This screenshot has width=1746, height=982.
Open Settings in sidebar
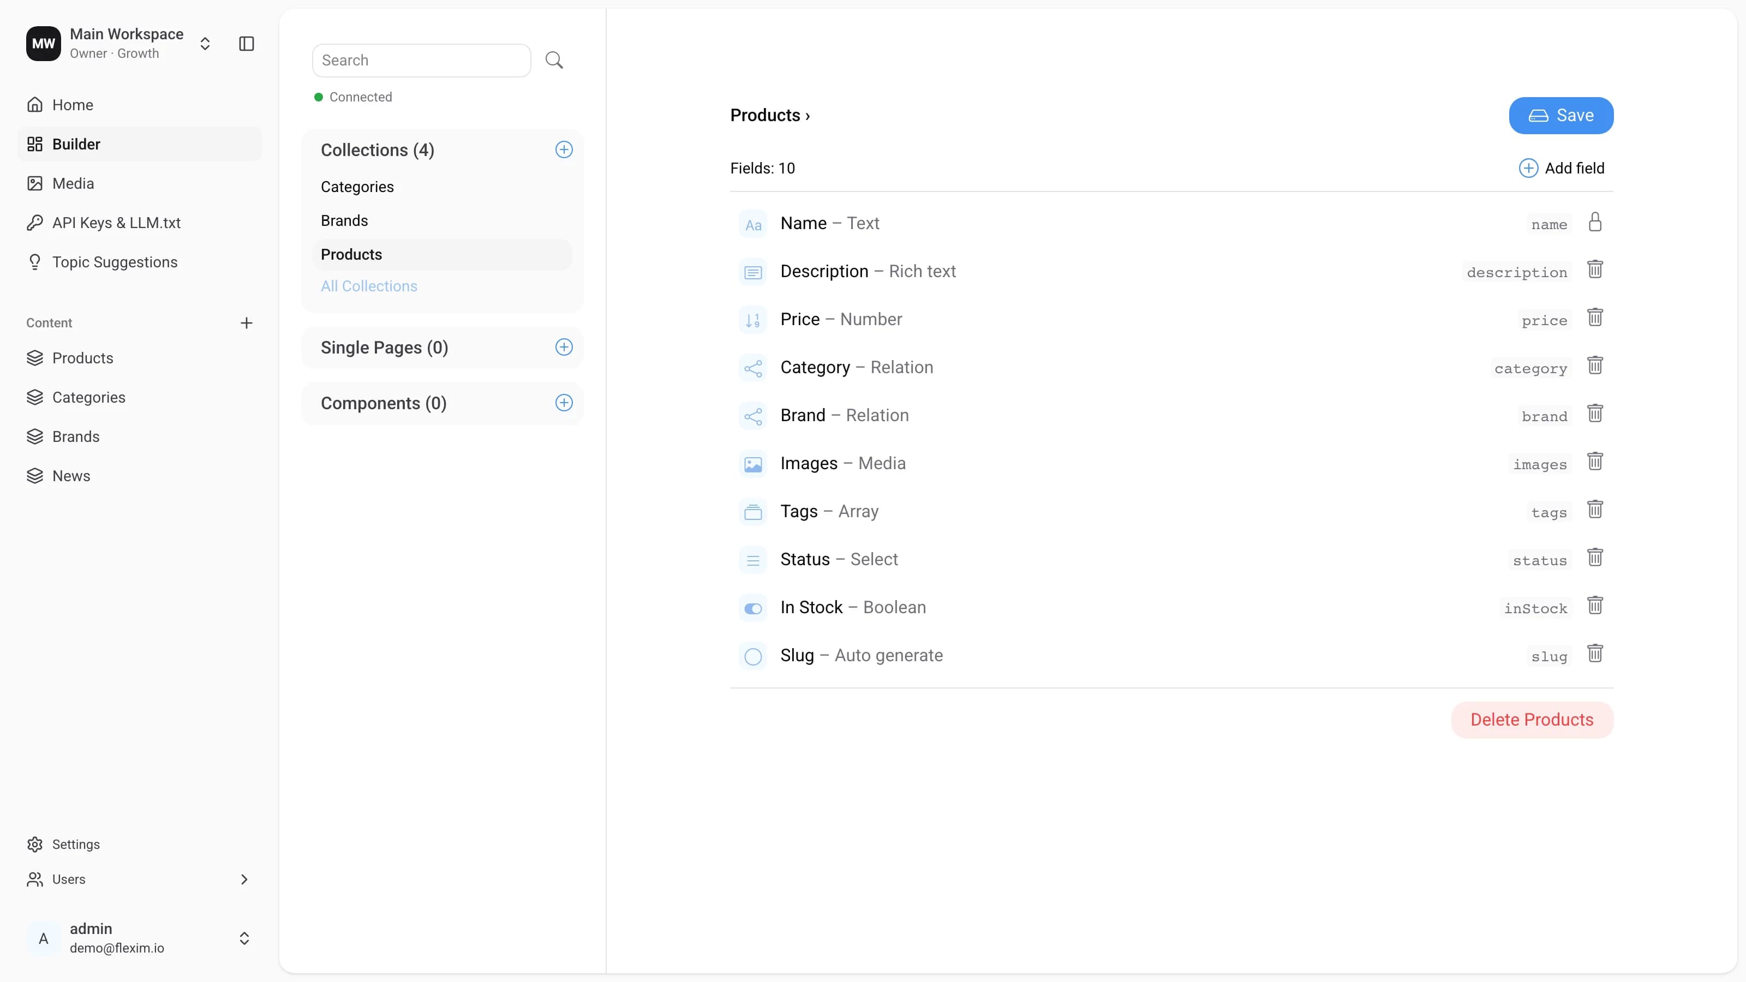[139, 845]
